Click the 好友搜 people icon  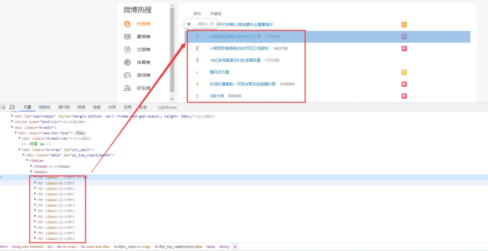pyautogui.click(x=127, y=88)
